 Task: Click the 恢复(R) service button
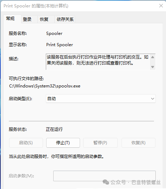point(139,143)
